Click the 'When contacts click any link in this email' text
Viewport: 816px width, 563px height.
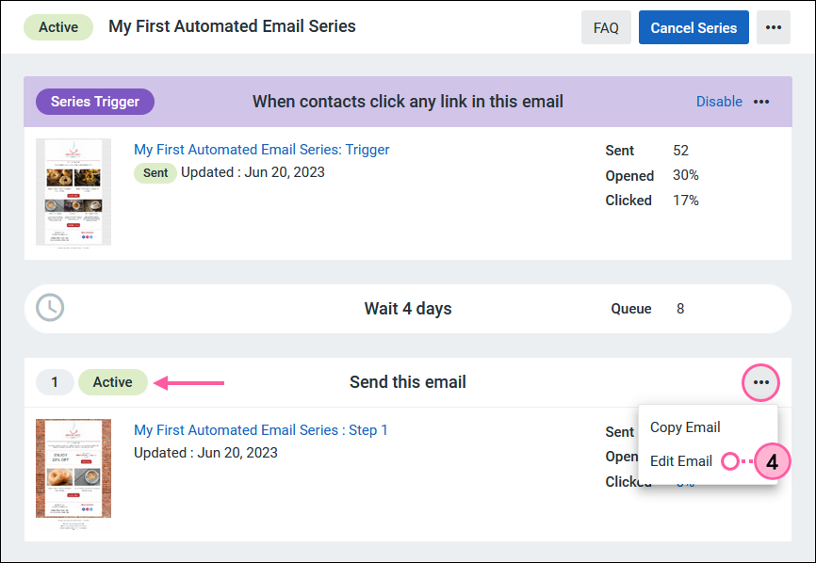click(x=408, y=102)
